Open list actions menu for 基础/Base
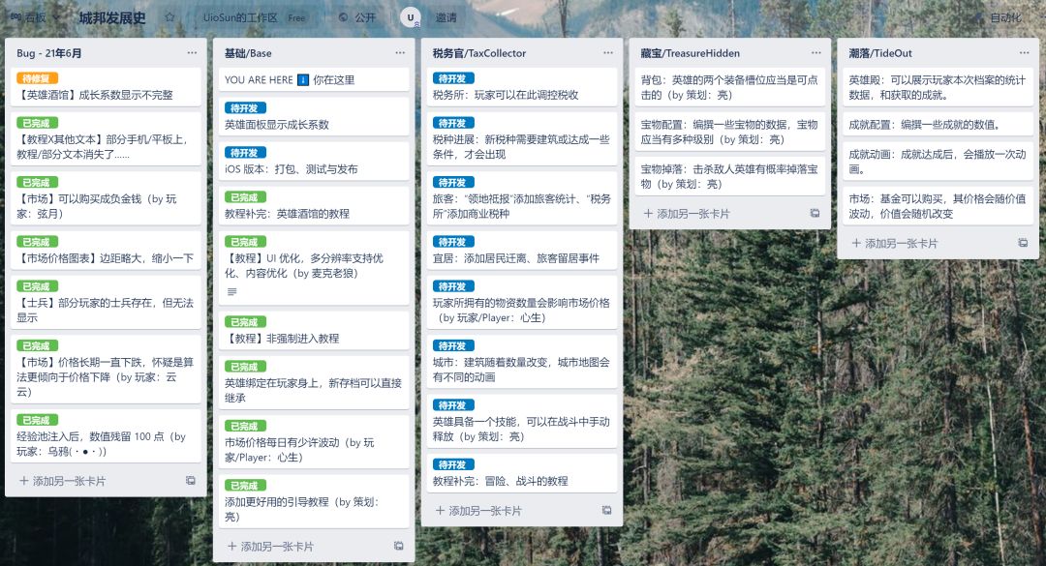 tap(400, 52)
